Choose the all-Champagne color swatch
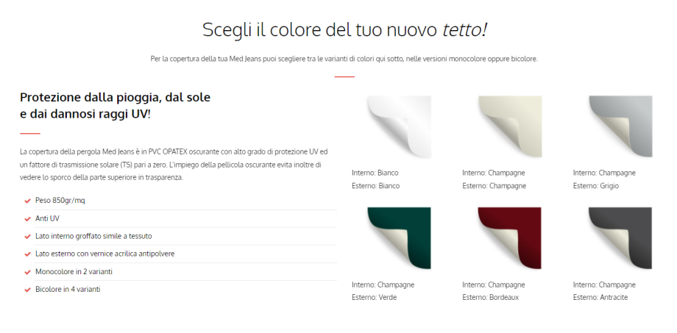This screenshot has height=333, width=677. pos(509,126)
